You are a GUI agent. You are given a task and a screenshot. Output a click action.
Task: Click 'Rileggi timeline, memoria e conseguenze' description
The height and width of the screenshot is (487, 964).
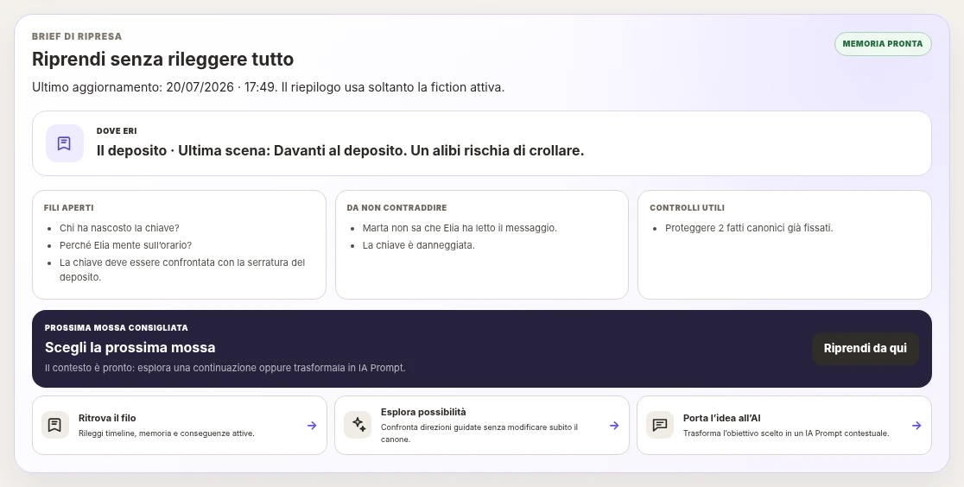coord(167,433)
